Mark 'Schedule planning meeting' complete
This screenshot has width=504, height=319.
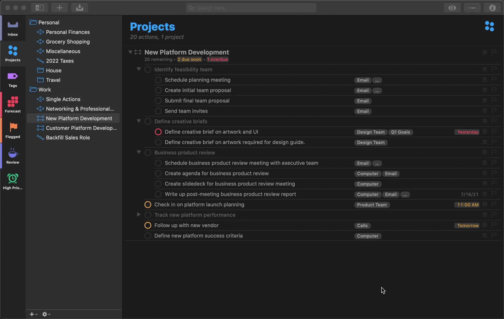coord(158,80)
